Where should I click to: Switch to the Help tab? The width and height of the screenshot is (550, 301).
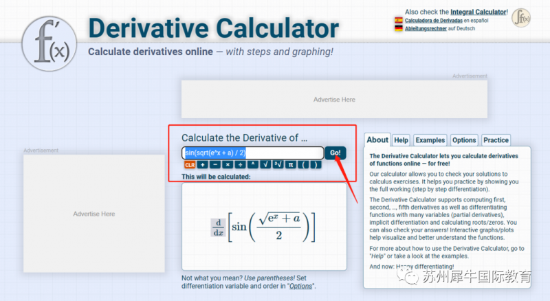(x=401, y=140)
